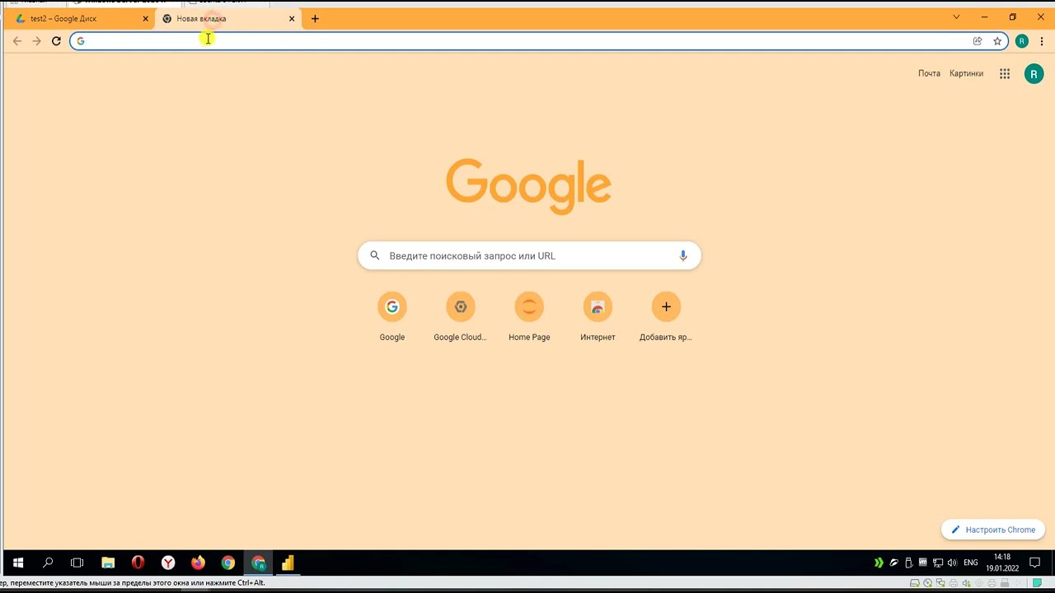Focus the Google search box
Image resolution: width=1055 pixels, height=593 pixels.
[x=529, y=255]
